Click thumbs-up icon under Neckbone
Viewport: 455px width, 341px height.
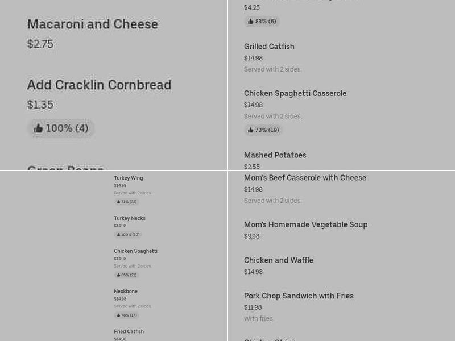pyautogui.click(x=118, y=315)
